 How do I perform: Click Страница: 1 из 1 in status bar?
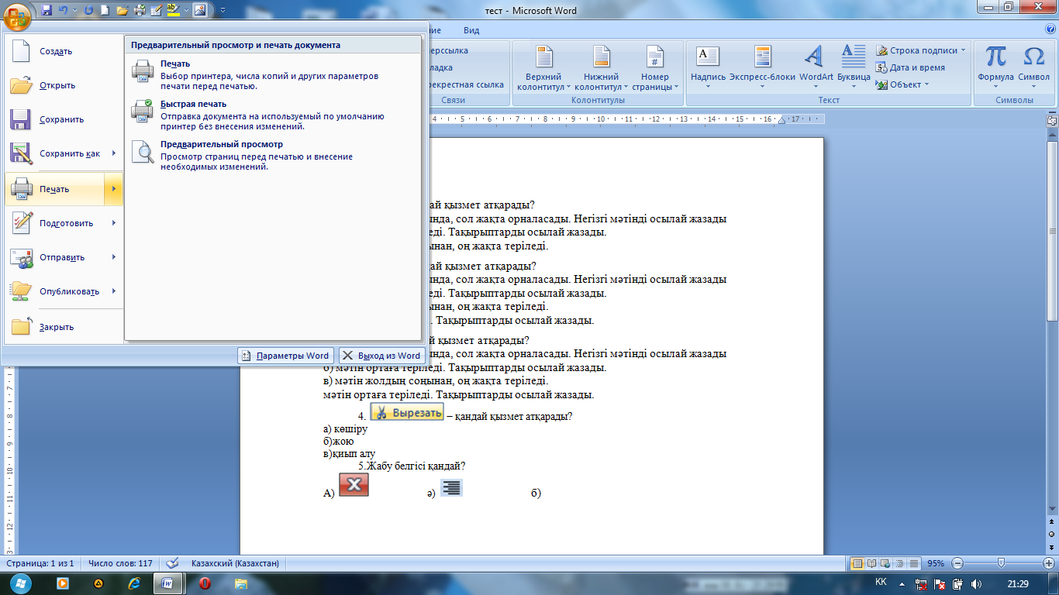(x=40, y=563)
